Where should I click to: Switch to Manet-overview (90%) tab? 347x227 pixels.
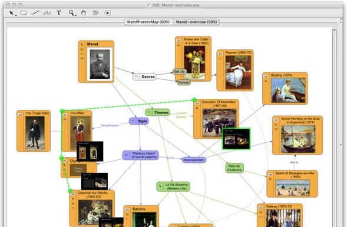click(x=196, y=22)
